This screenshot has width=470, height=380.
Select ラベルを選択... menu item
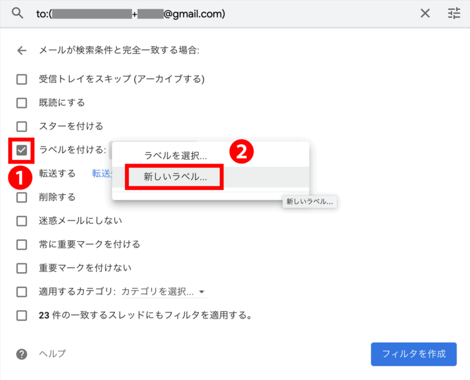175,156
